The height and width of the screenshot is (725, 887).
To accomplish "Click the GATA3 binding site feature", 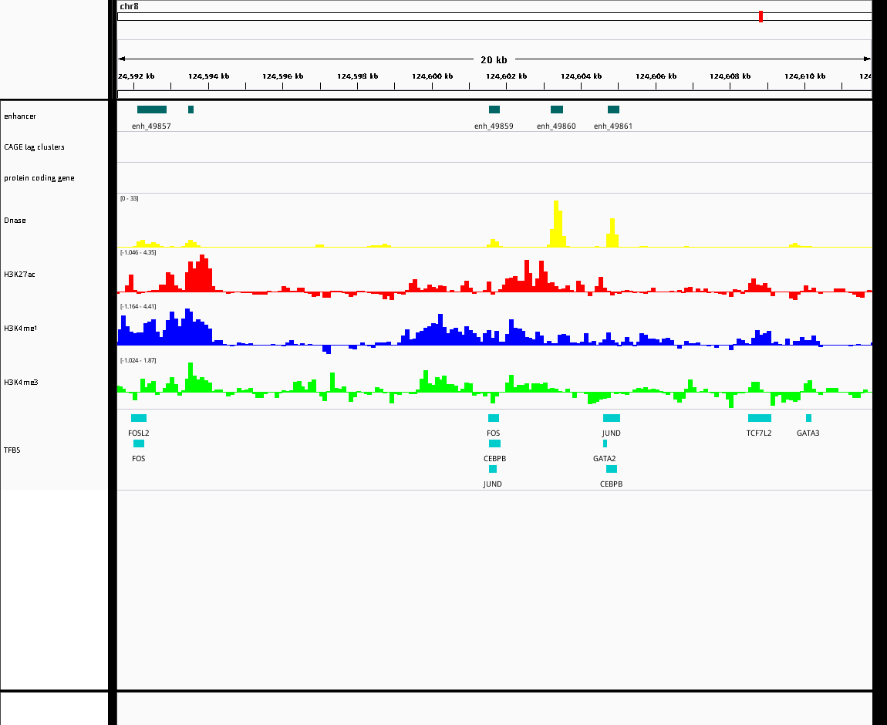I will click(808, 418).
